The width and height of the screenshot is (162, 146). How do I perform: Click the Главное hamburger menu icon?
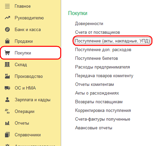click(7, 6)
